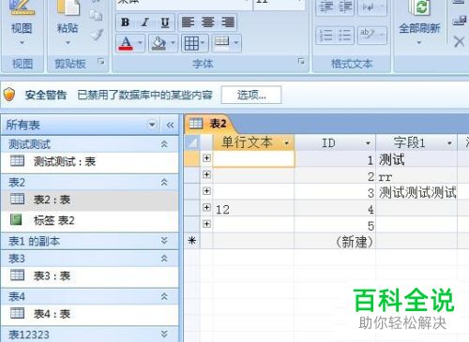Expand subdatasheet for row ID 4
This screenshot has height=342, width=469.
(206, 207)
